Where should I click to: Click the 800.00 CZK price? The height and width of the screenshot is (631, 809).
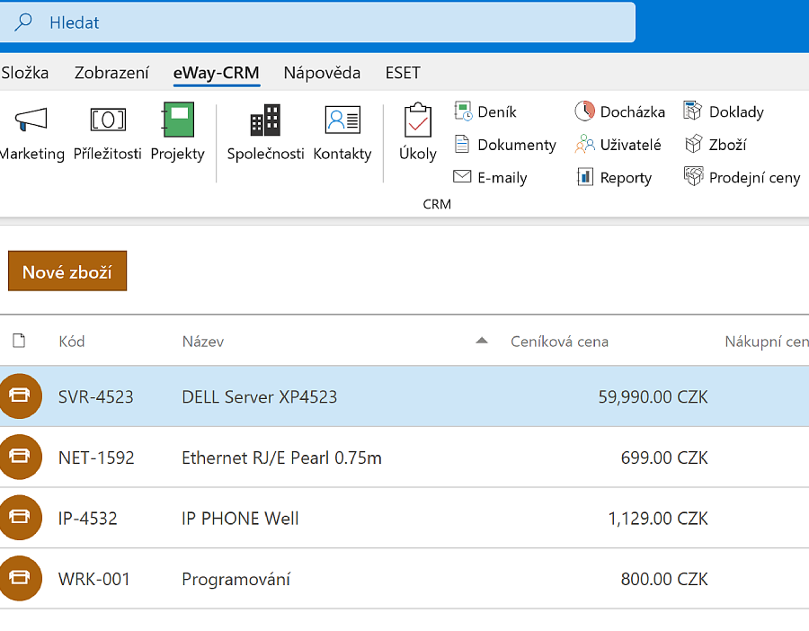coord(664,579)
